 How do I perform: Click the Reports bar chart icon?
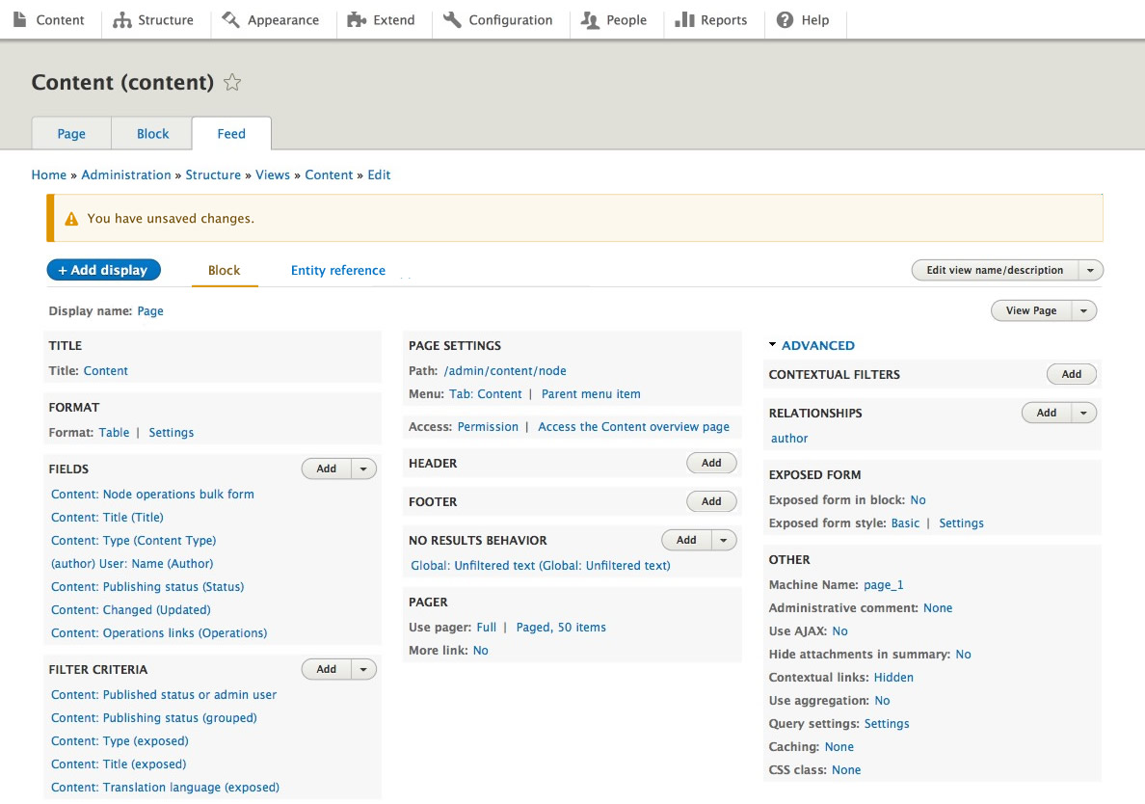click(684, 19)
